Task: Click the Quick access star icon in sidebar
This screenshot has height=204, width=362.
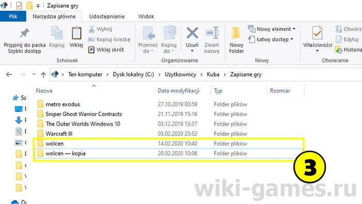Action: pos(16,98)
